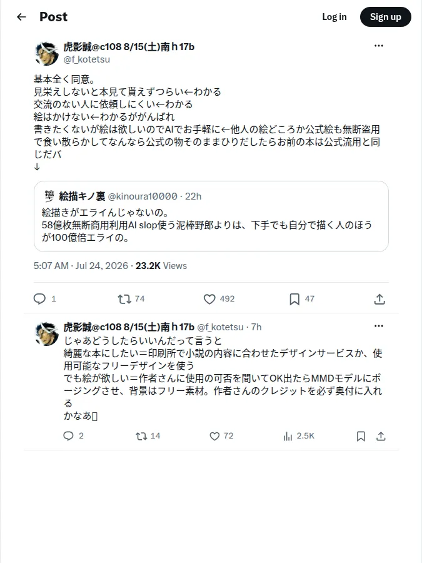Repost the second post with 14 reposts

[x=141, y=436]
